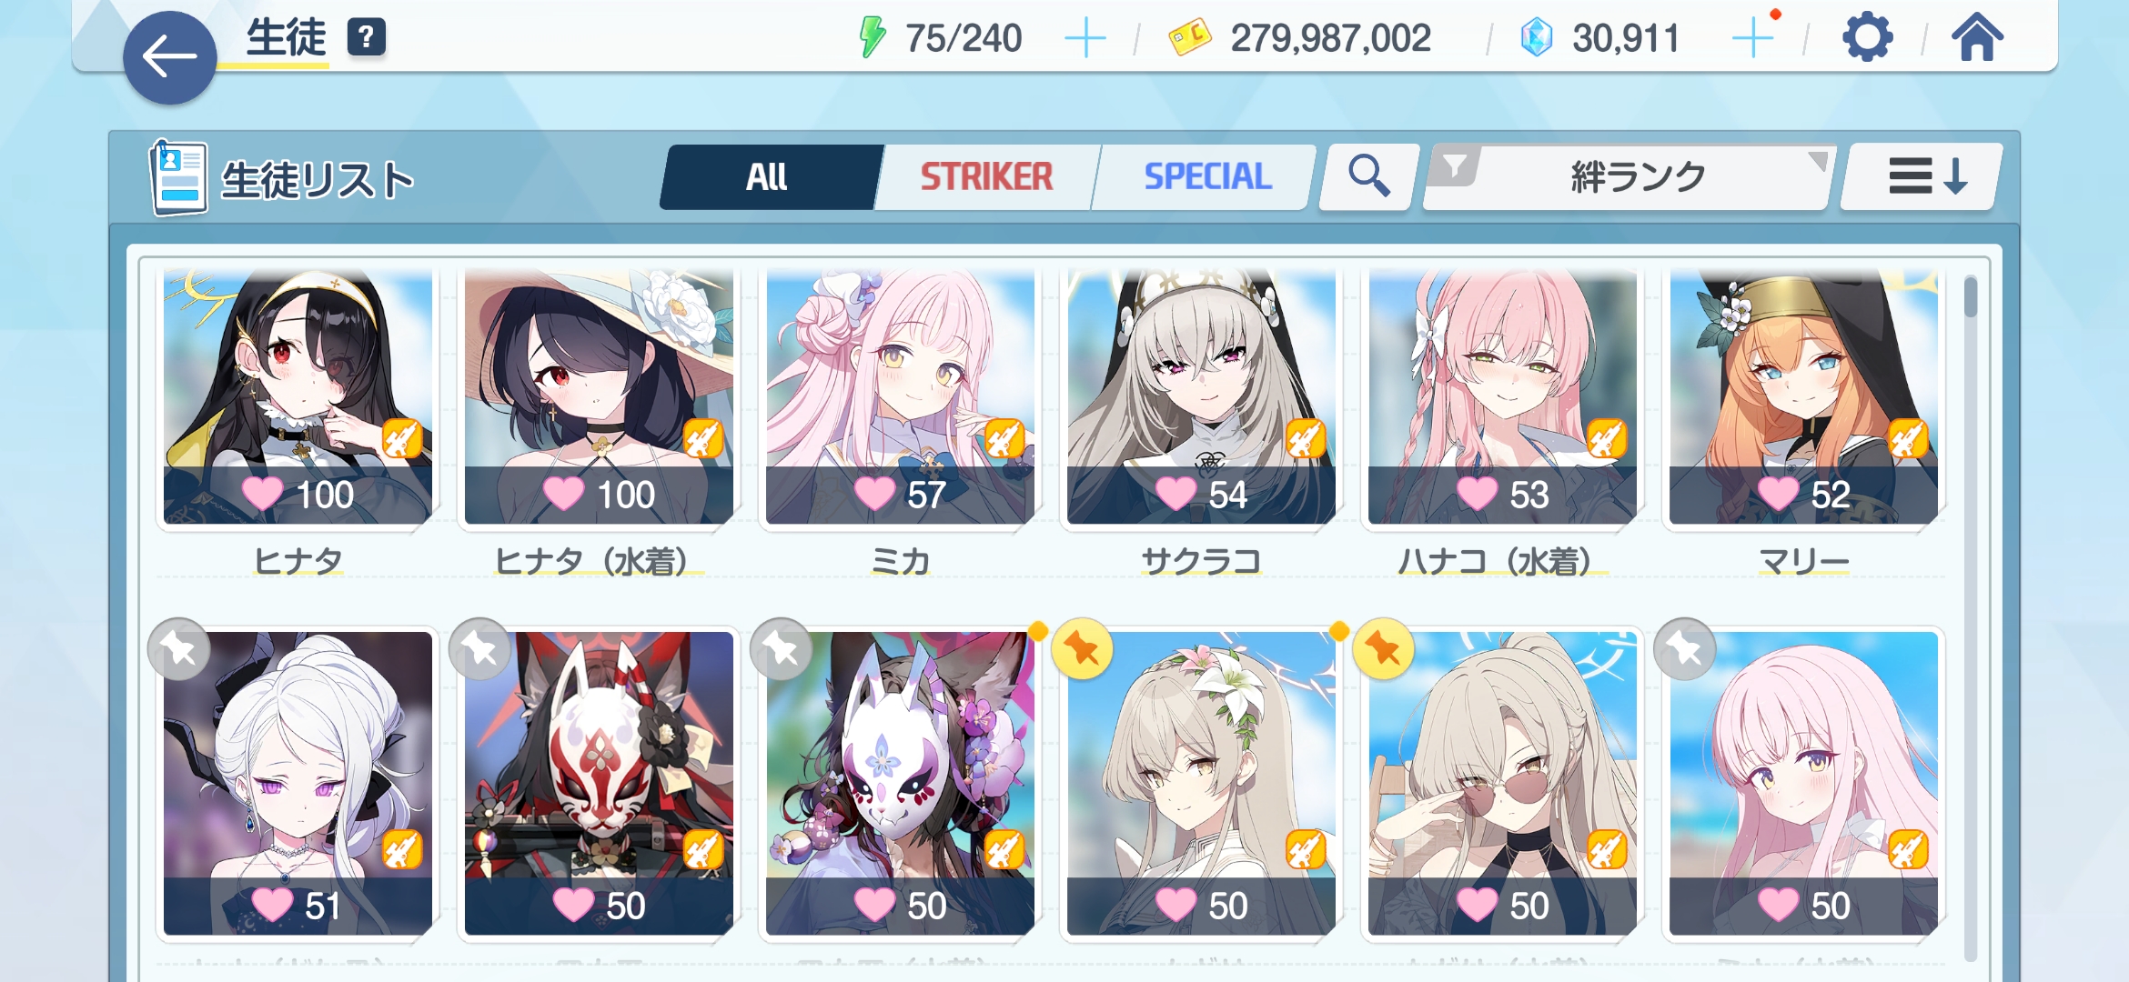Open the filter funnel beside 絆ランク
Screen dimensions: 2129x982
click(x=1455, y=166)
